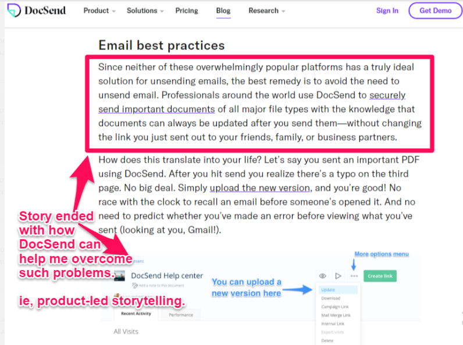Select Download in the options menu
The width and height of the screenshot is (463, 345).
pos(331,299)
